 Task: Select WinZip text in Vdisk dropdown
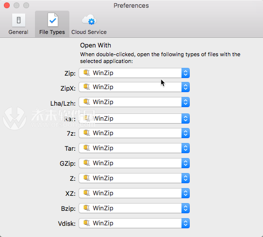(x=103, y=223)
